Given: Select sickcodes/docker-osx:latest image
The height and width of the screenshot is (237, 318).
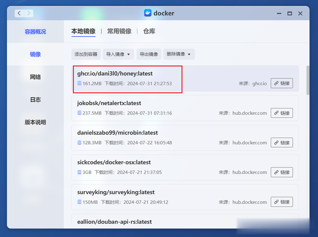Looking at the screenshot, I should point(185,168).
